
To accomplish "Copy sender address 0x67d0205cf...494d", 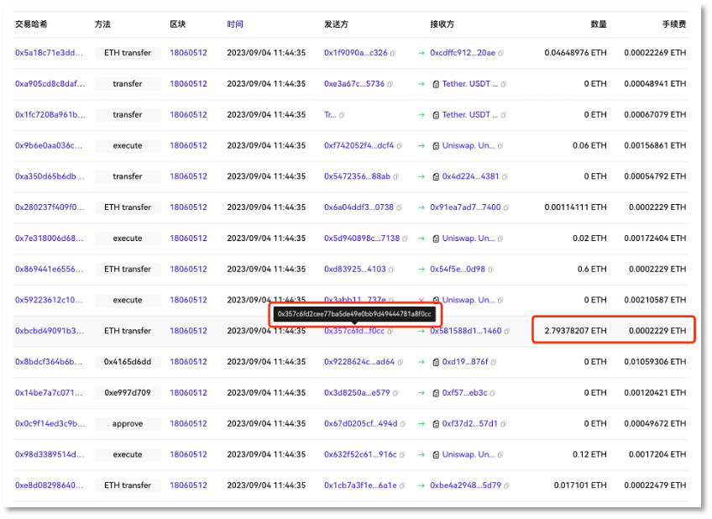I will pos(404,423).
